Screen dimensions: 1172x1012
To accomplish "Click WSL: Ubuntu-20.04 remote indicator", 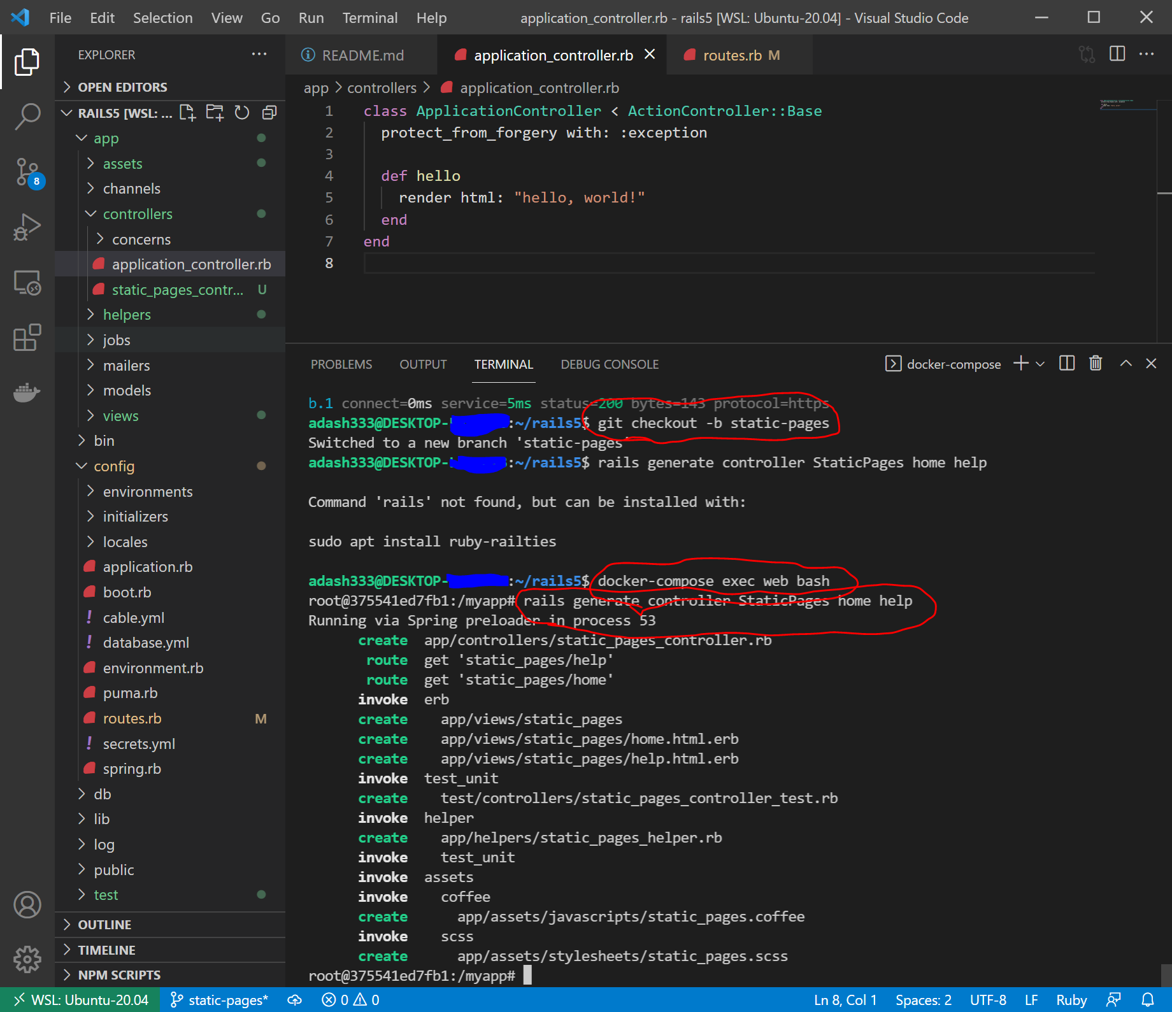I will coord(81,1000).
